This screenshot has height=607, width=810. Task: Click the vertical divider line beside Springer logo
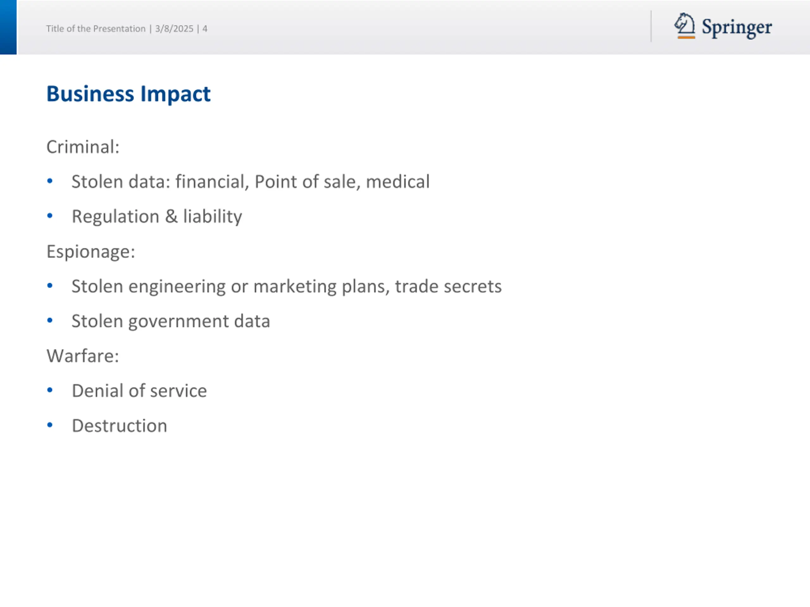(651, 26)
